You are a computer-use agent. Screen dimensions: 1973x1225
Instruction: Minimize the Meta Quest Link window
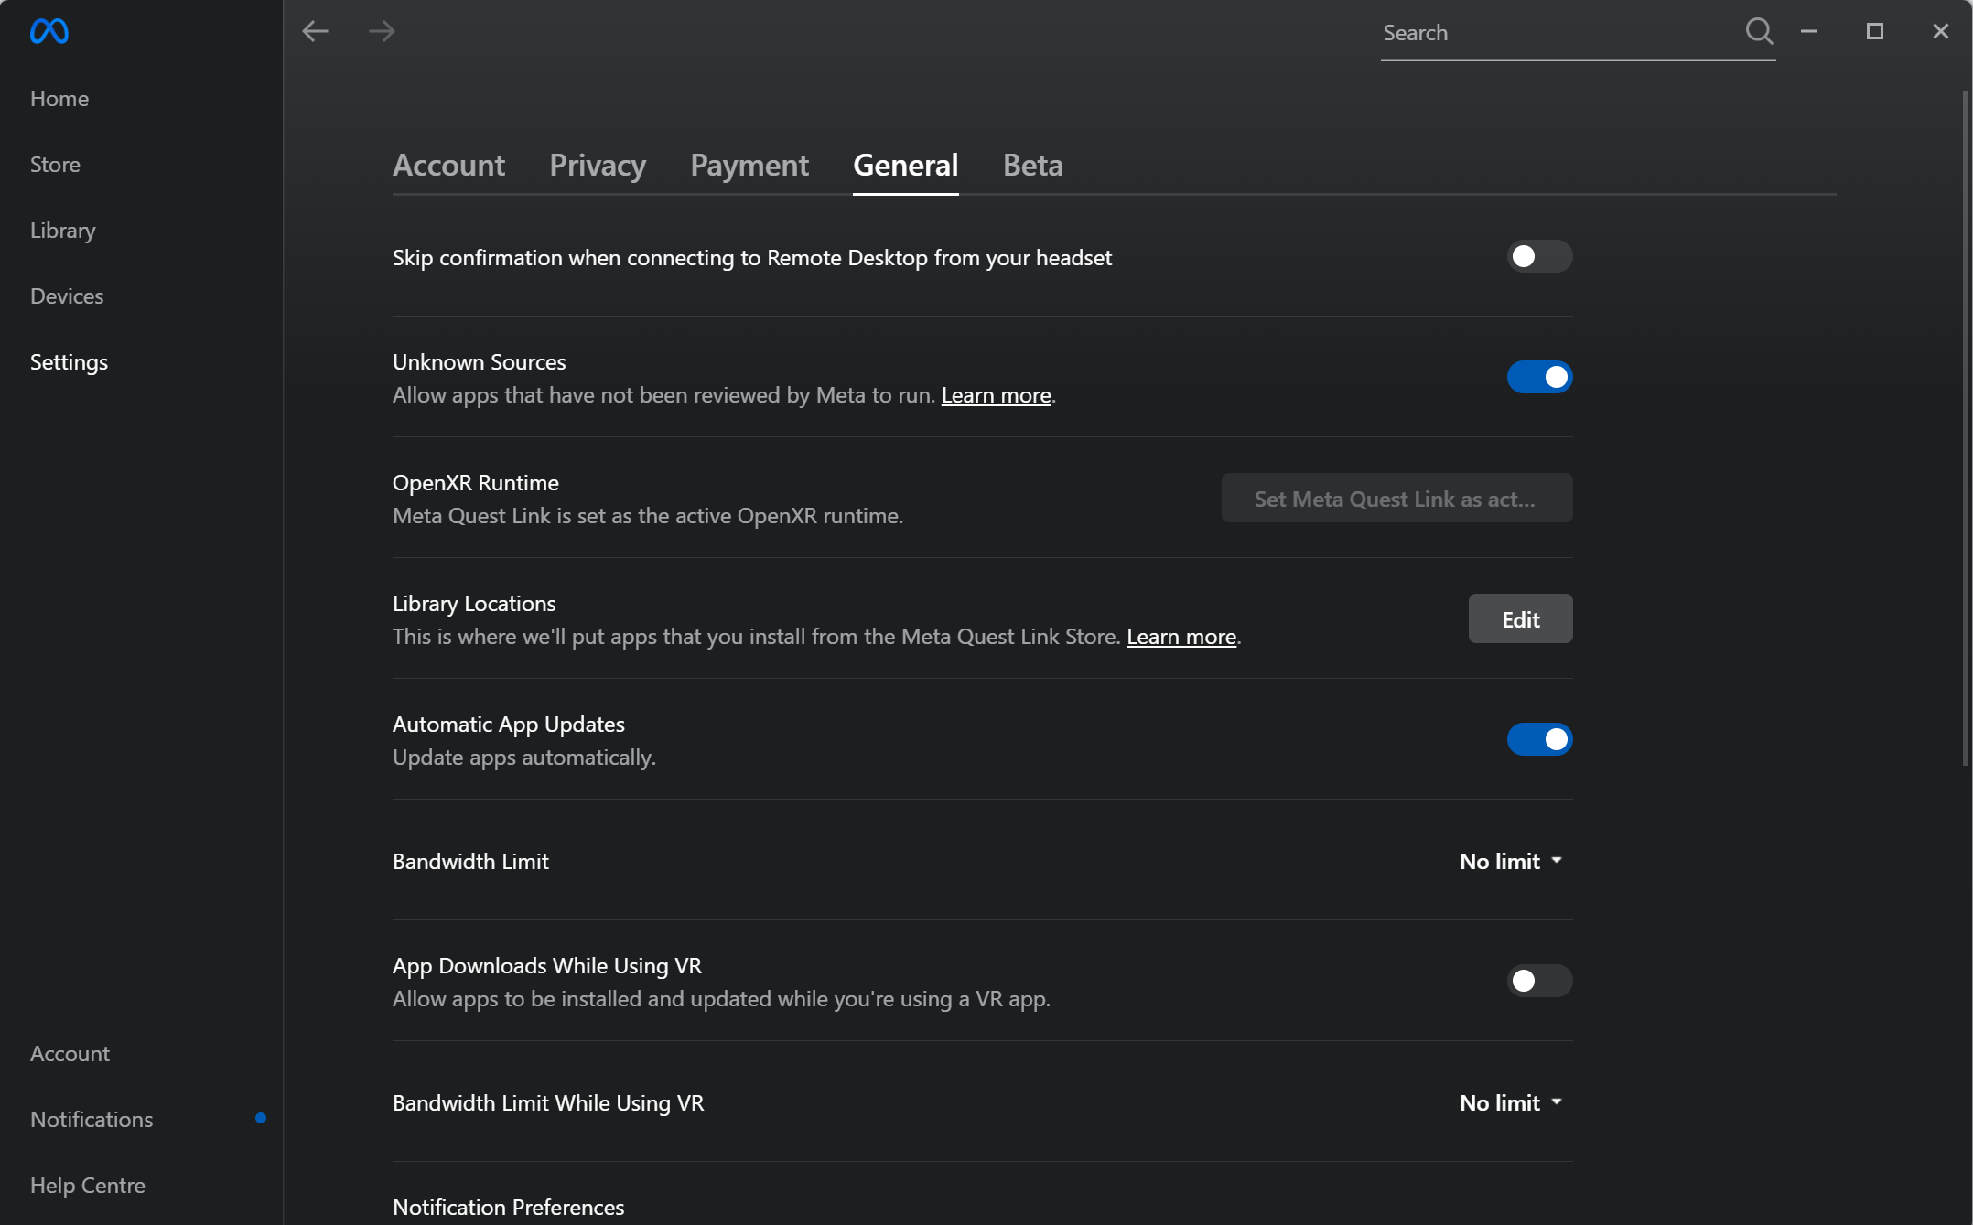(1808, 32)
